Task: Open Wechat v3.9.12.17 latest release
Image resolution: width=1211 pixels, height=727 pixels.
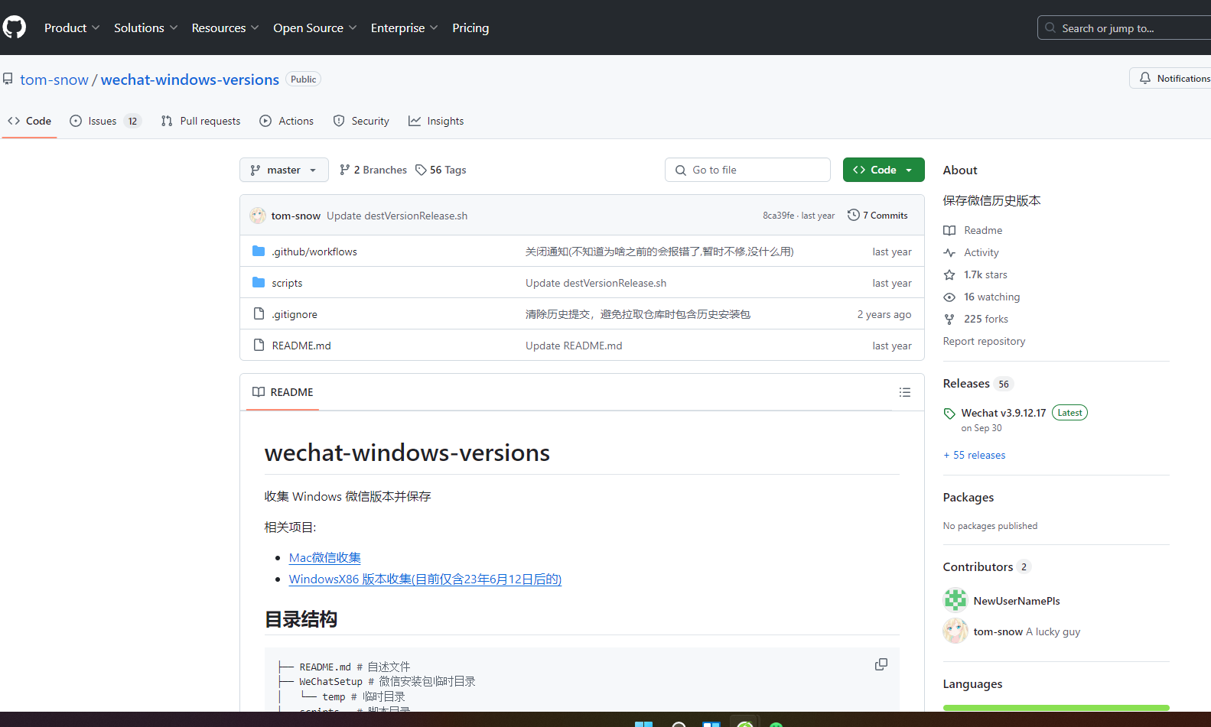Action: (1003, 413)
